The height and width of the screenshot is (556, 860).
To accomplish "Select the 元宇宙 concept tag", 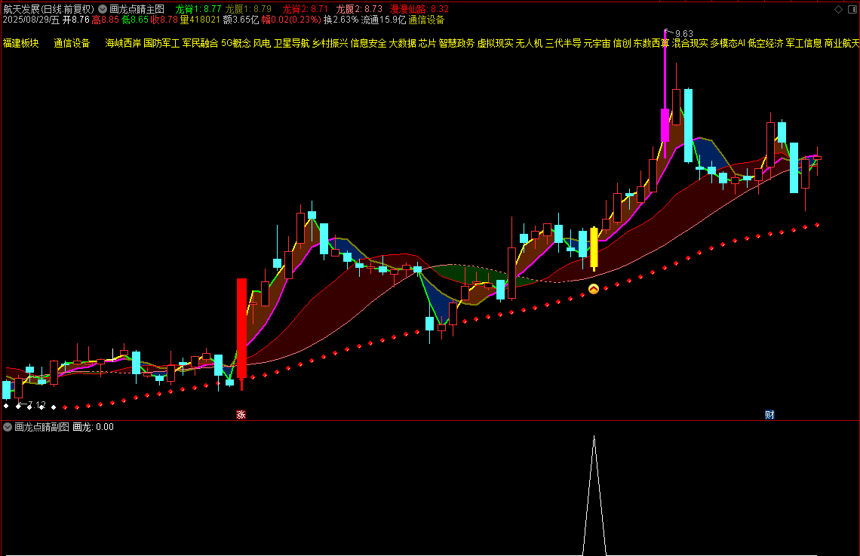I will (597, 43).
